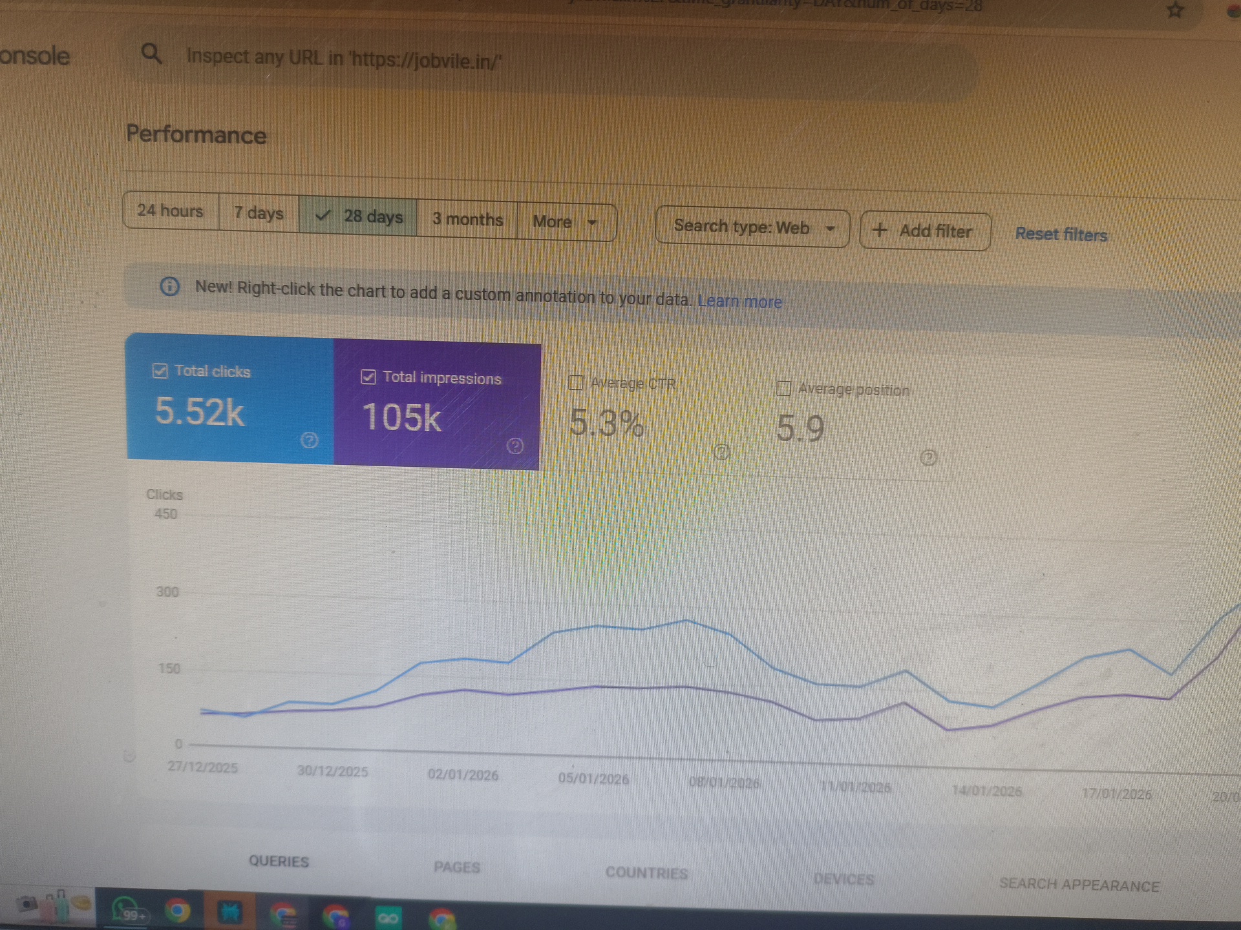Click help icon on Total impressions card
1241x930 pixels.
[x=515, y=446]
